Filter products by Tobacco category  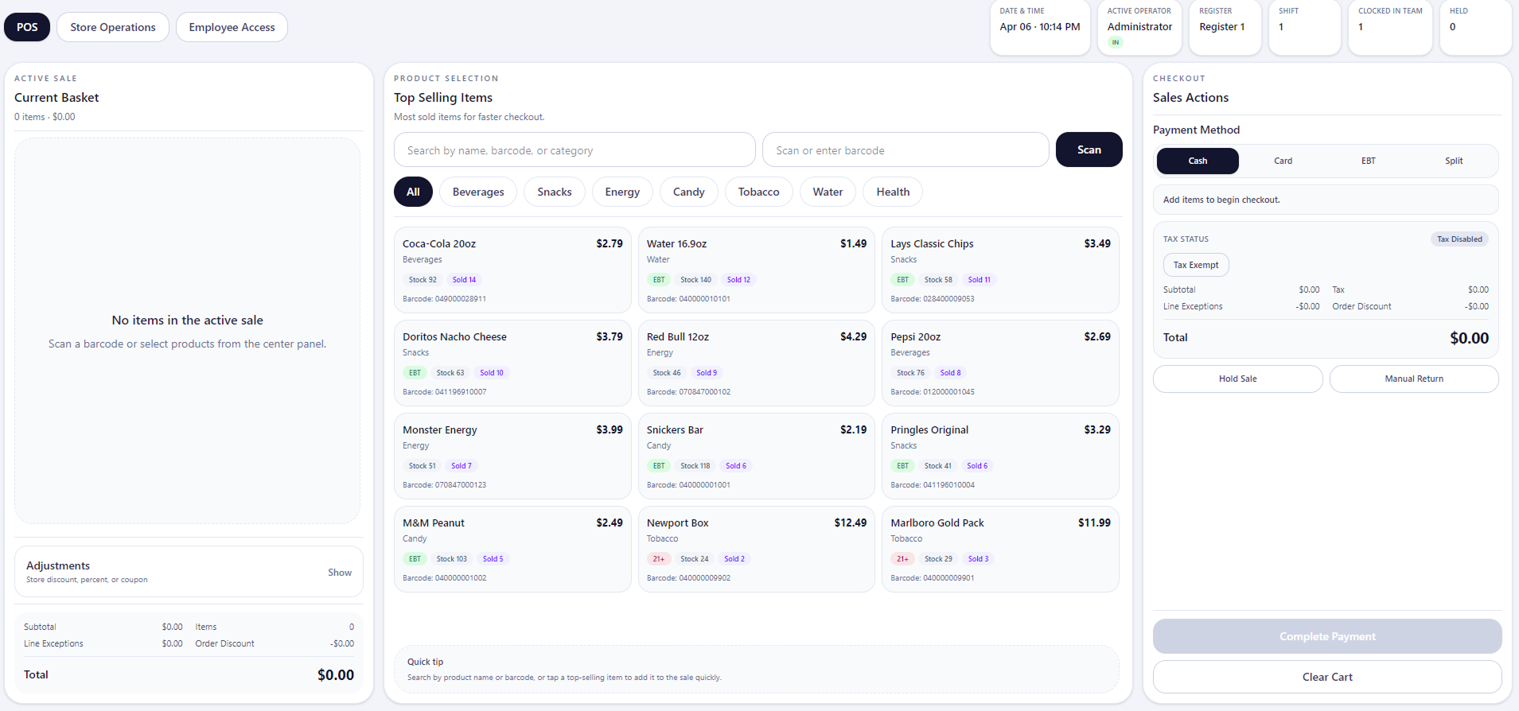point(758,192)
